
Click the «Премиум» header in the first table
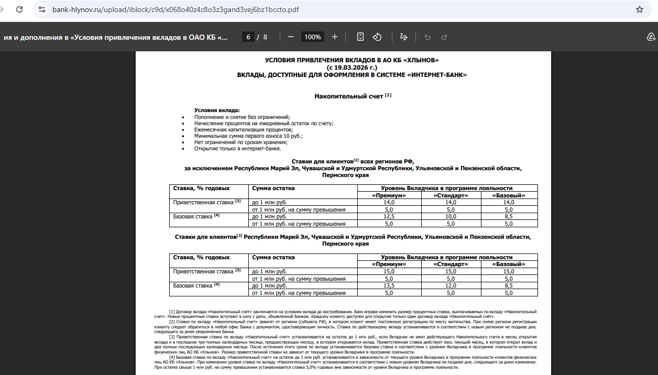(389, 195)
